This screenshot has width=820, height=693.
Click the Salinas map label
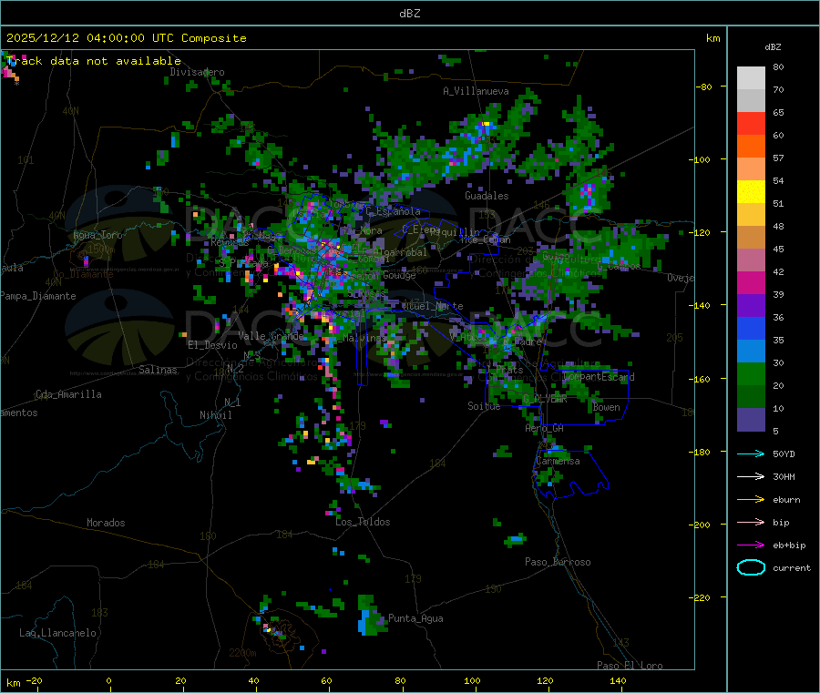(158, 370)
